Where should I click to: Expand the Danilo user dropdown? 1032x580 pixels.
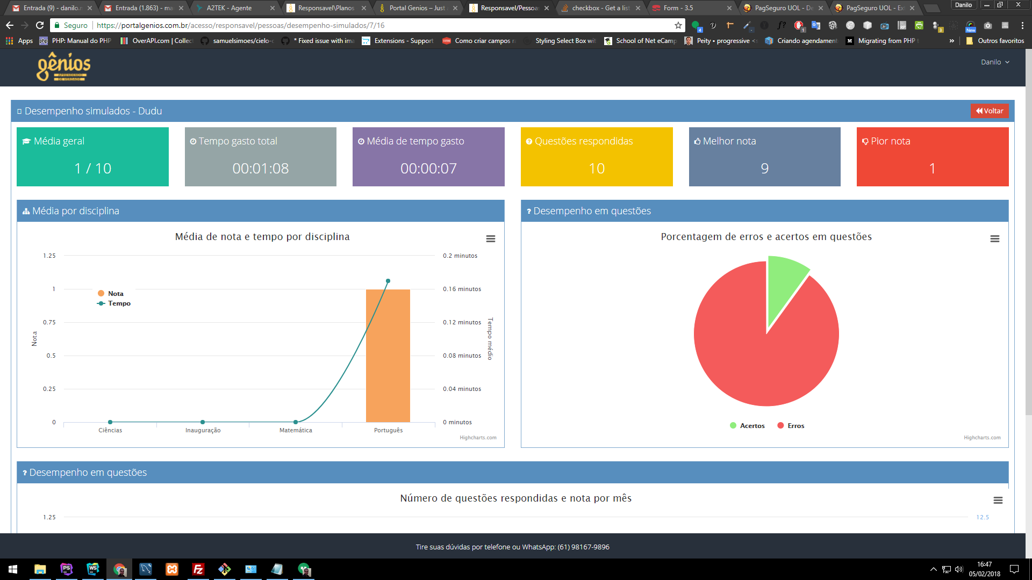tap(994, 62)
